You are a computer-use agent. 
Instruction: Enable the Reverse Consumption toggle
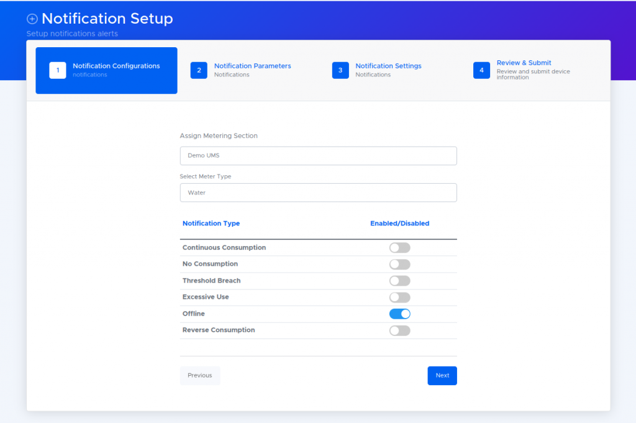tap(399, 330)
